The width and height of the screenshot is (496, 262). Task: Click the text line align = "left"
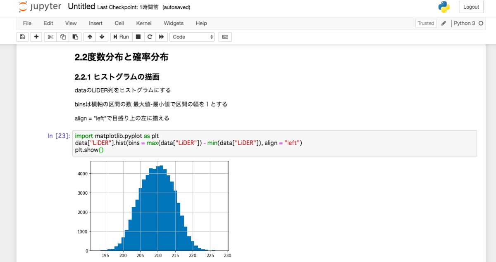pyautogui.click(x=122, y=118)
